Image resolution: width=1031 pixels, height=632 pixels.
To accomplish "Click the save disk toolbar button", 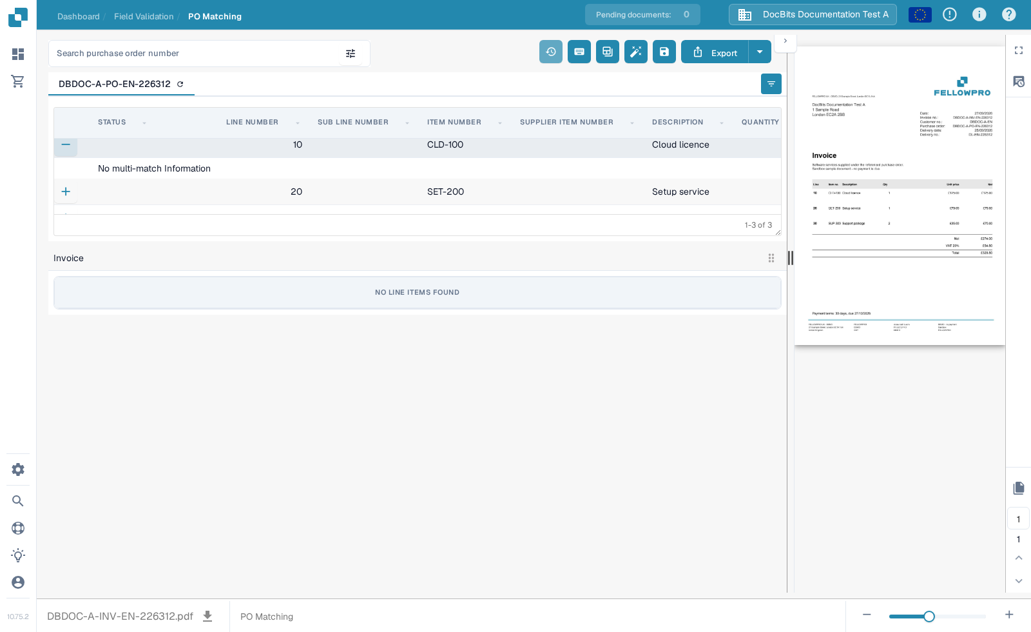I will pyautogui.click(x=664, y=52).
